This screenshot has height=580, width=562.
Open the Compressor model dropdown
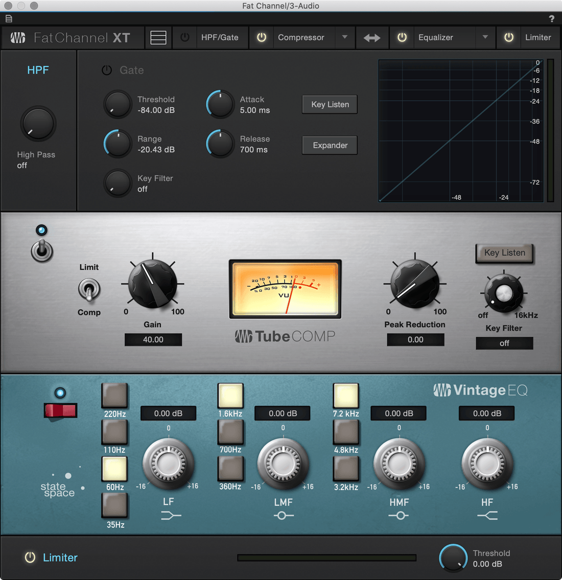click(x=345, y=37)
